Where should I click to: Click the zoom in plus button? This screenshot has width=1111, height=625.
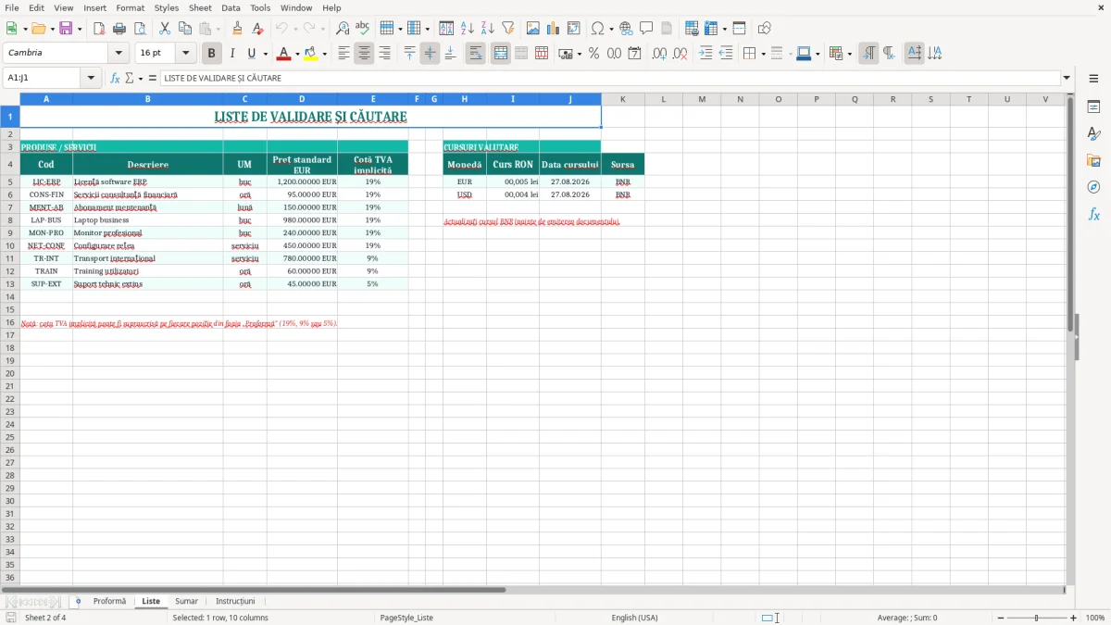(1074, 618)
